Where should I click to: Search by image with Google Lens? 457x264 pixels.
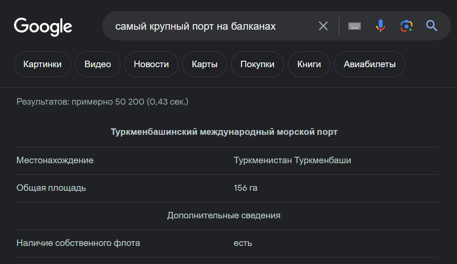(x=406, y=26)
